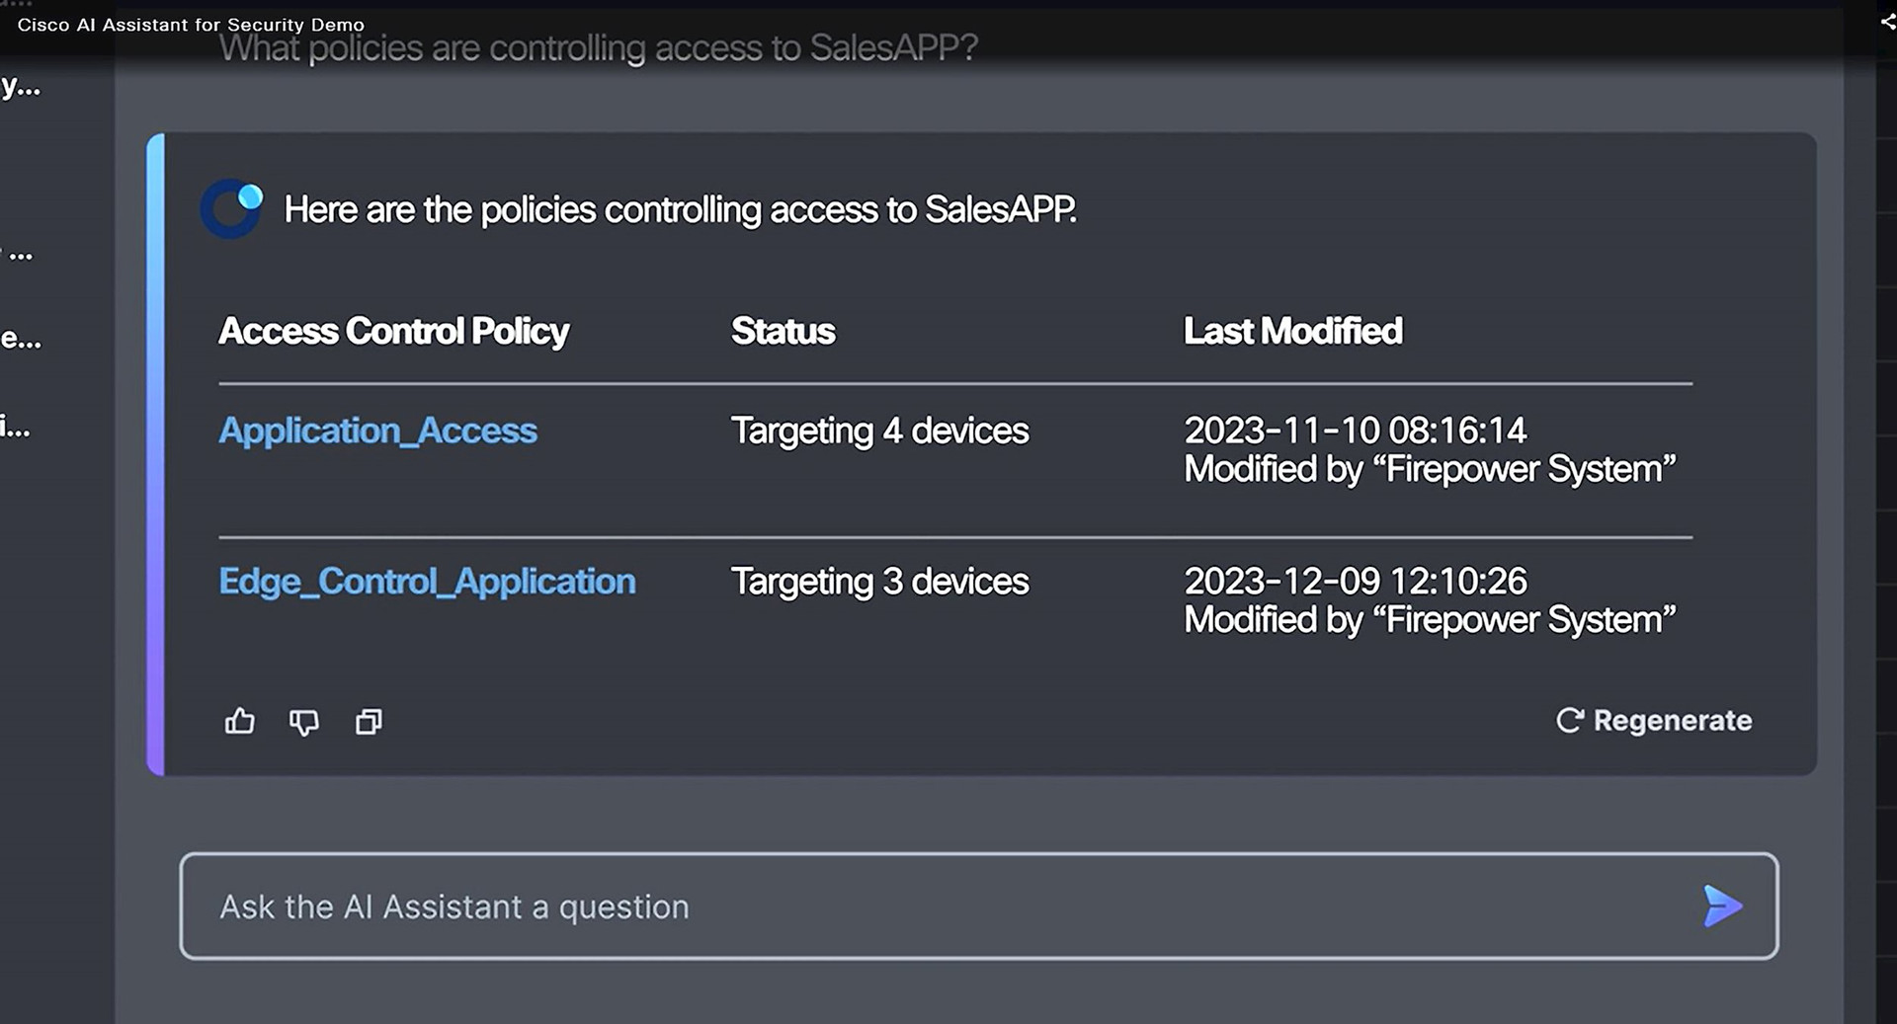The width and height of the screenshot is (1897, 1024).
Task: Select the Last Modified column header
Action: (1292, 331)
